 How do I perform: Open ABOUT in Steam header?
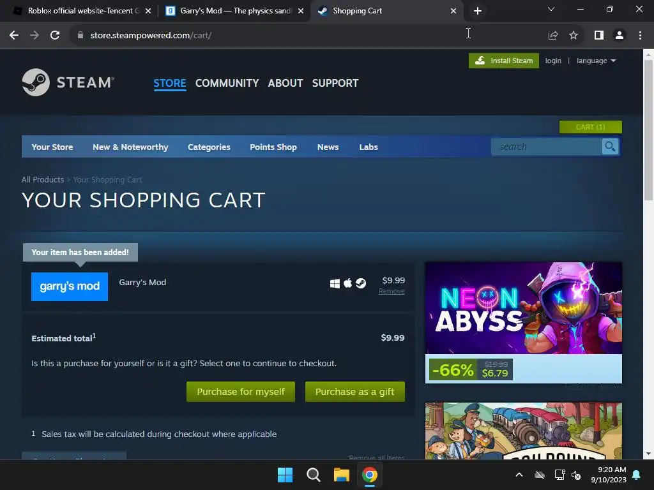pos(285,84)
